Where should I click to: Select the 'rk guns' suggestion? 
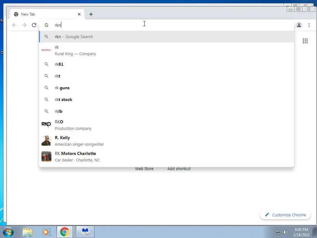[167, 88]
